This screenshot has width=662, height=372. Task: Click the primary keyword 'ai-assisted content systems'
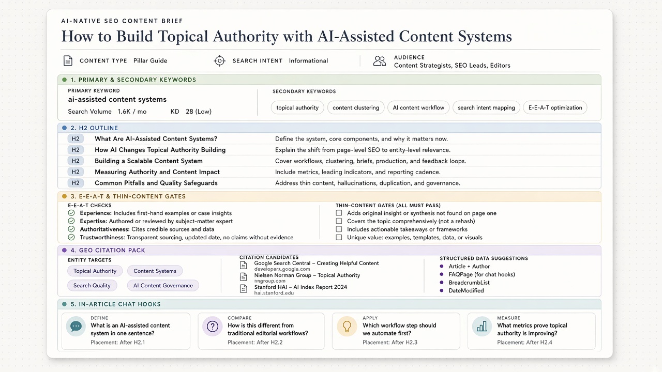[x=117, y=99]
